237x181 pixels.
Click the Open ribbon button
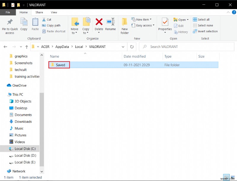[x=181, y=20]
